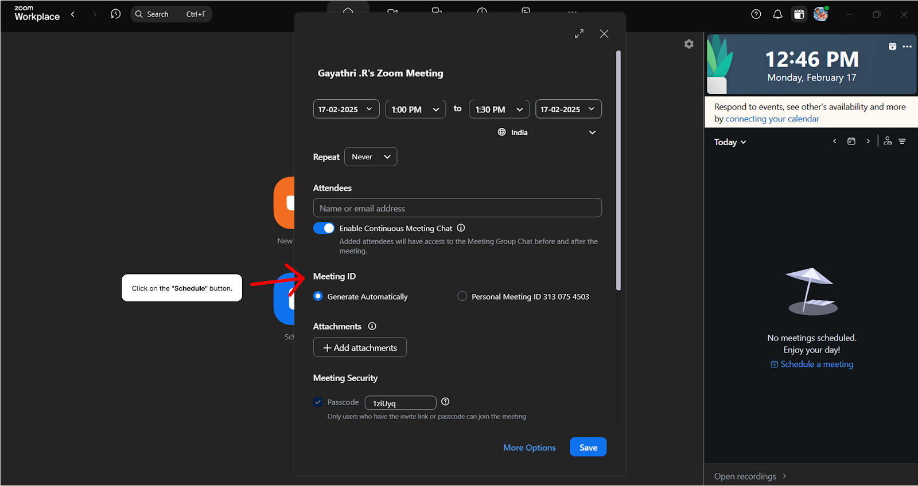918x486 pixels.
Task: Open the 1:30 PM end time dropdown
Action: pos(499,109)
